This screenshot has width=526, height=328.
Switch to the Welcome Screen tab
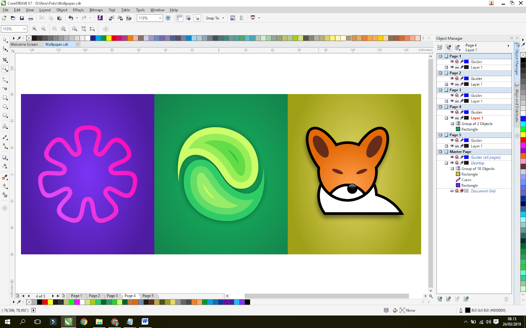point(24,44)
